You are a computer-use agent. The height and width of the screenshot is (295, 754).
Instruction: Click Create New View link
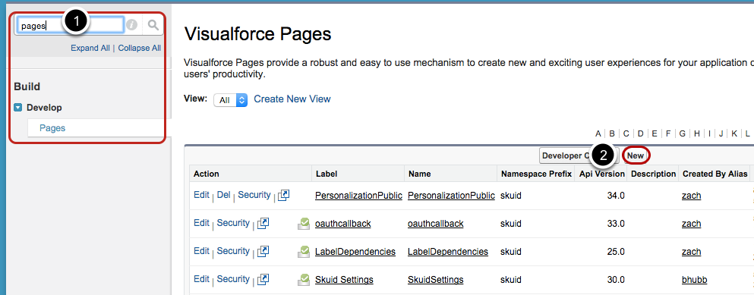coord(292,99)
